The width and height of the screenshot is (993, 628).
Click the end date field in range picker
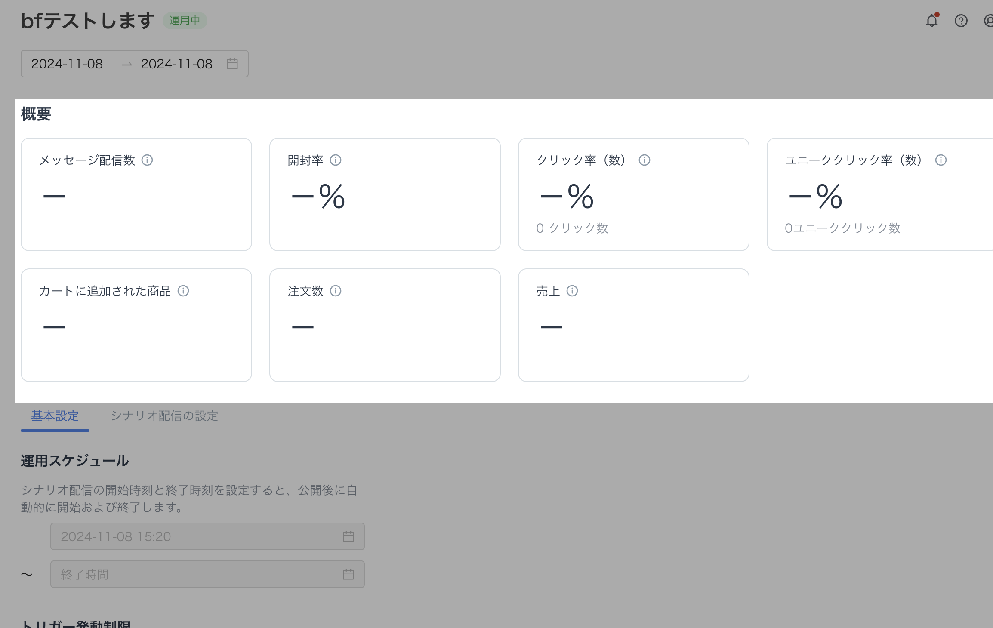(x=176, y=64)
